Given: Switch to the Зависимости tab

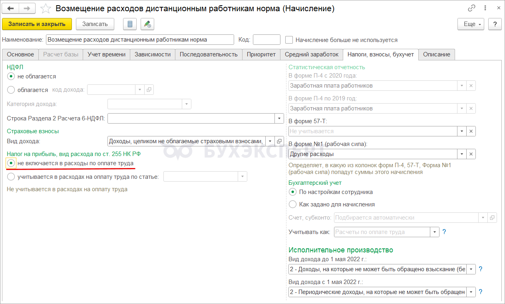Looking at the screenshot, I should coord(153,54).
